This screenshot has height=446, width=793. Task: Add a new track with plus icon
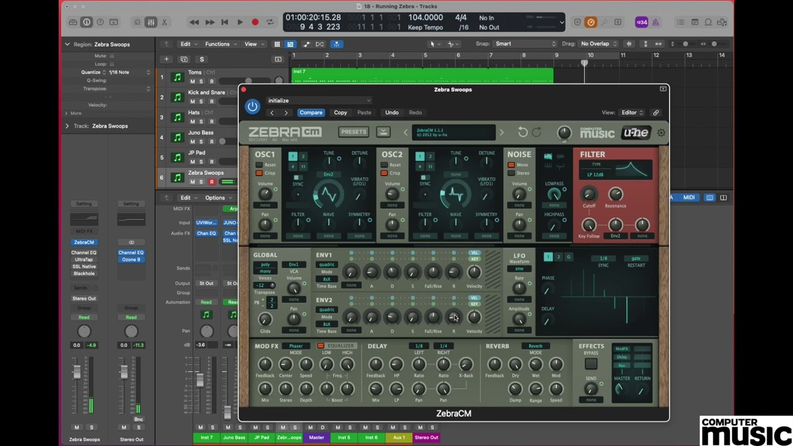pyautogui.click(x=166, y=59)
